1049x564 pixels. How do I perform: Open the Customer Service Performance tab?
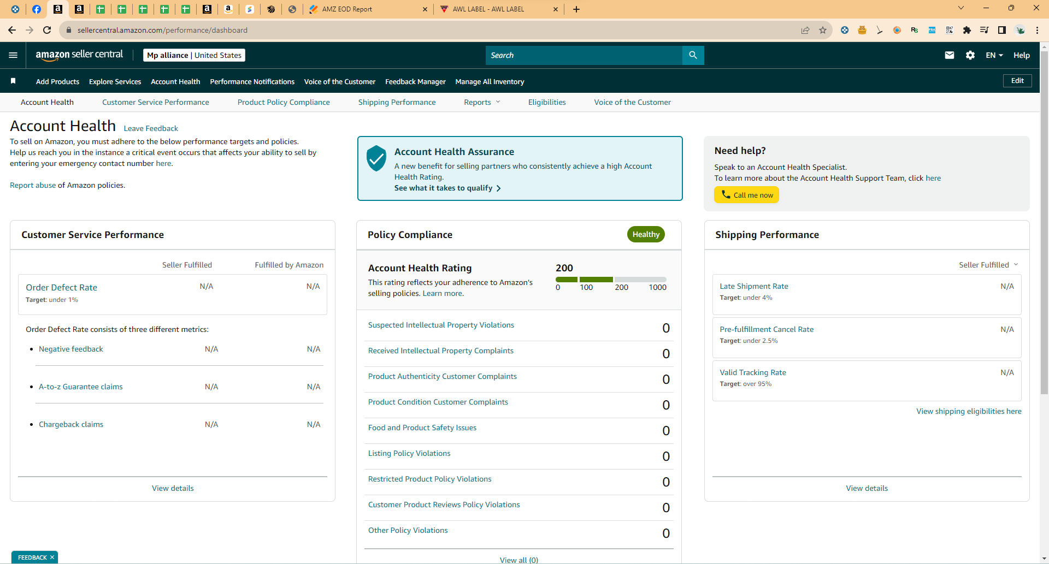pyautogui.click(x=156, y=102)
